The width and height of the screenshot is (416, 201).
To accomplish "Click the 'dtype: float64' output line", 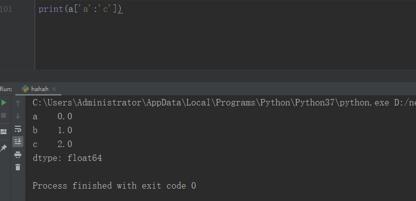I will pos(67,158).
